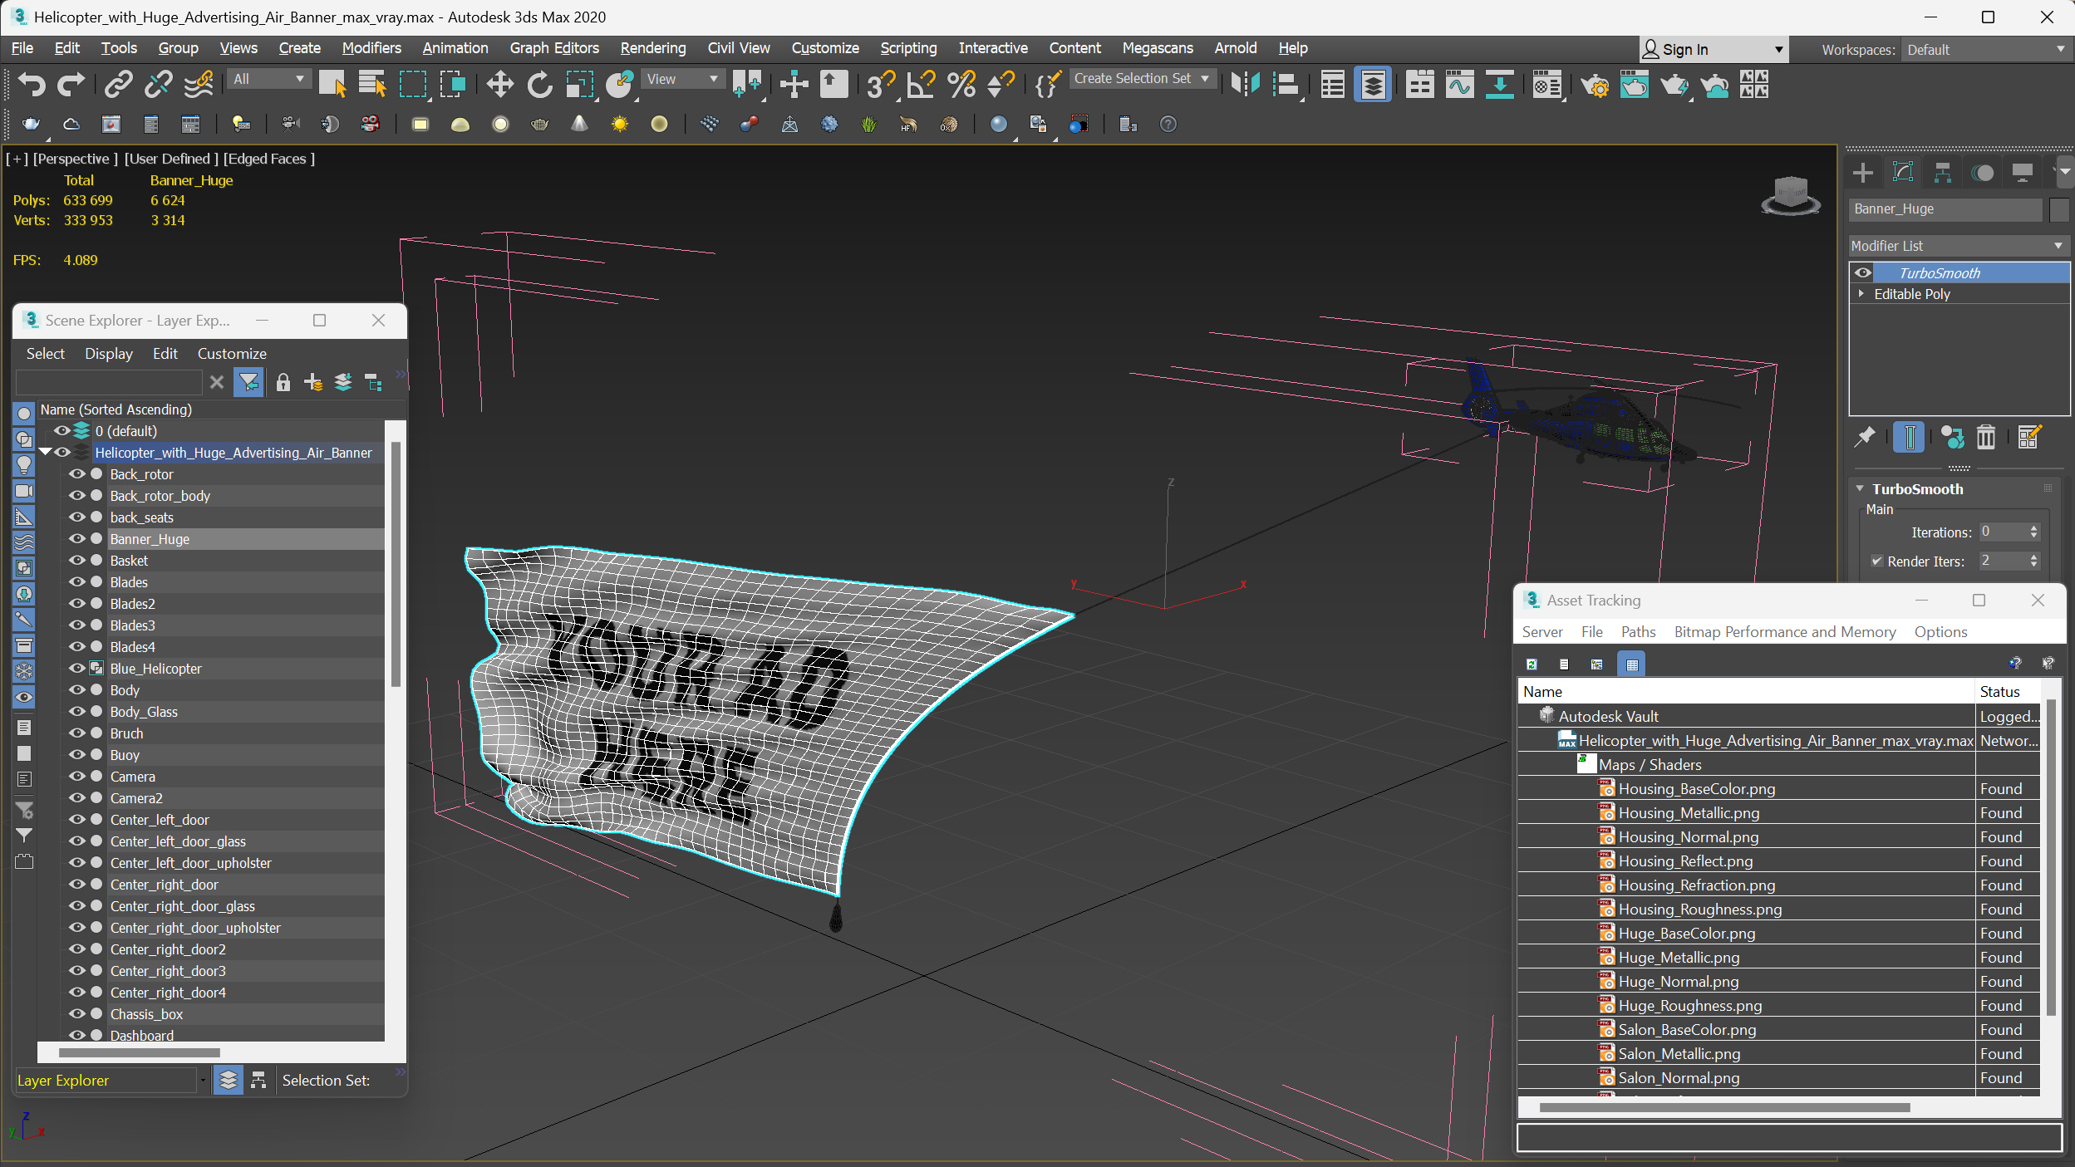
Task: Click the Scene Explorer search field
Action: coord(109,382)
